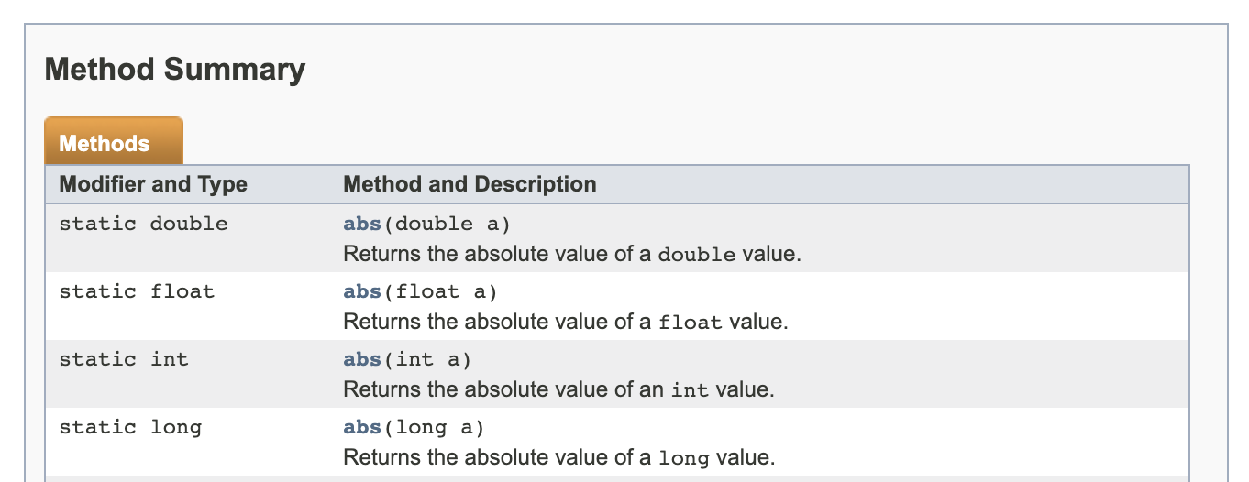Click the monospaced word int in the description
The image size is (1249, 482).
point(690,390)
